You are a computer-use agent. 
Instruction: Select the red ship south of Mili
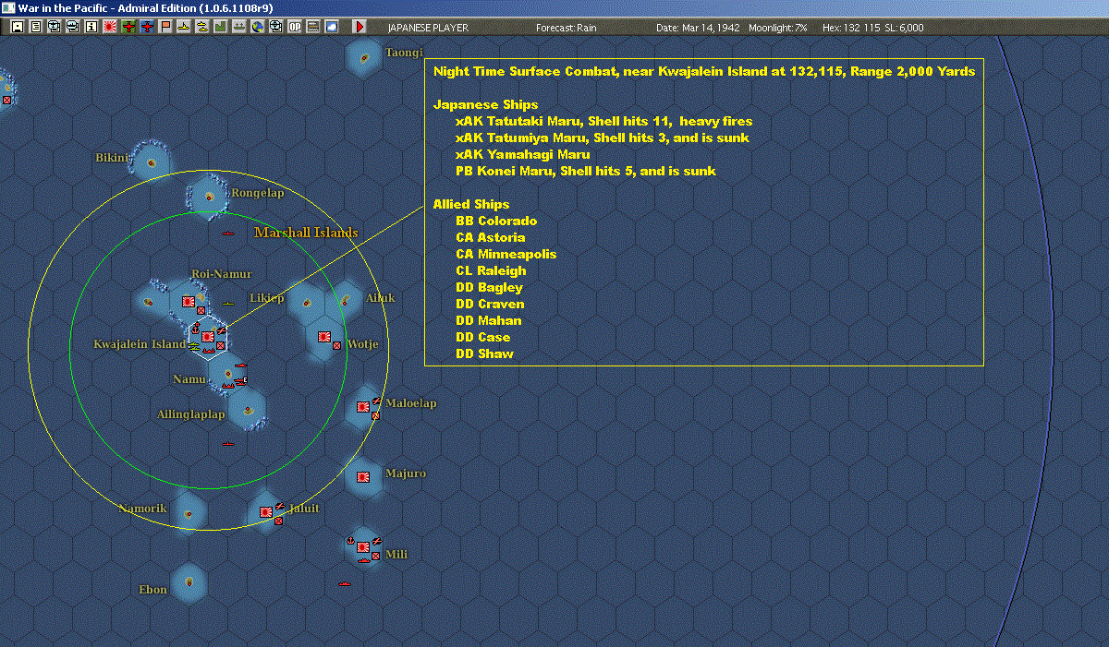click(x=345, y=583)
